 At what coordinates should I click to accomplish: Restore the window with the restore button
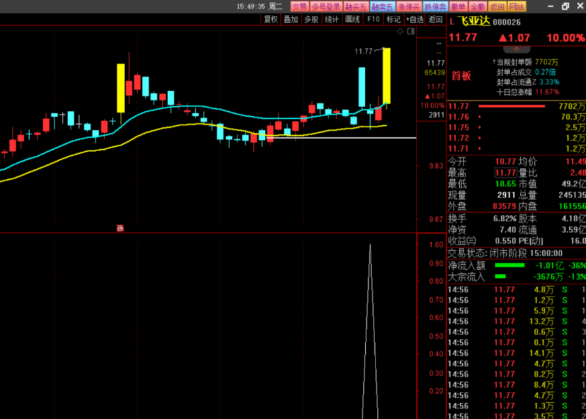(565, 6)
